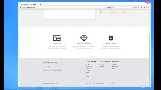Open the Terms footer link
The width and height of the screenshot is (161, 90).
[57, 83]
